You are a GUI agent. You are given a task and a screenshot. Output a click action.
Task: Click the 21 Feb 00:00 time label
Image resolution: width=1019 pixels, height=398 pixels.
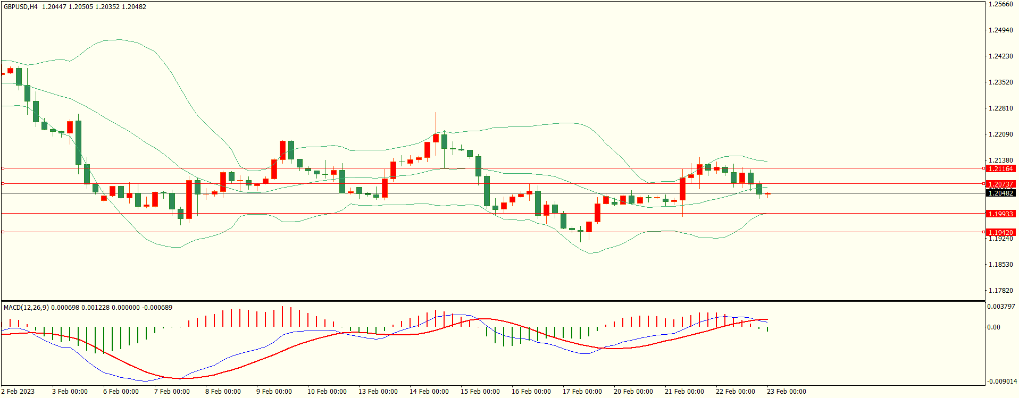pyautogui.click(x=684, y=392)
